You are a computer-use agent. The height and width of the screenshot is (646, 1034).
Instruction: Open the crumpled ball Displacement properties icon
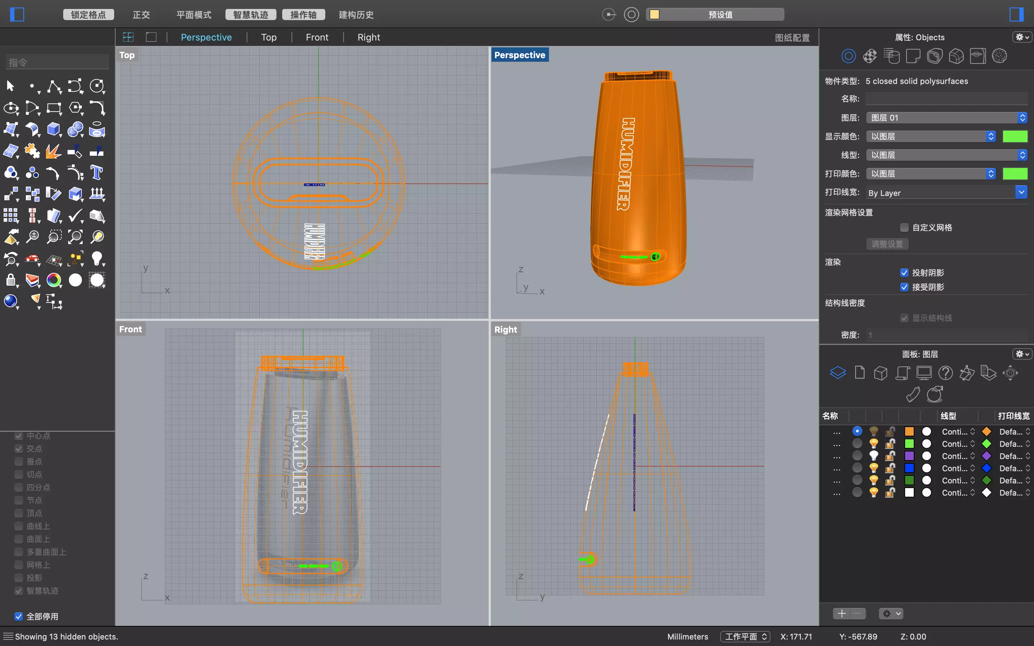point(1000,56)
